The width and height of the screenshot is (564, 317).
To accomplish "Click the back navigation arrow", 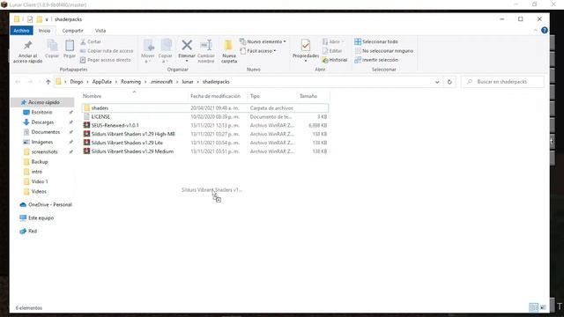I will pos(18,82).
